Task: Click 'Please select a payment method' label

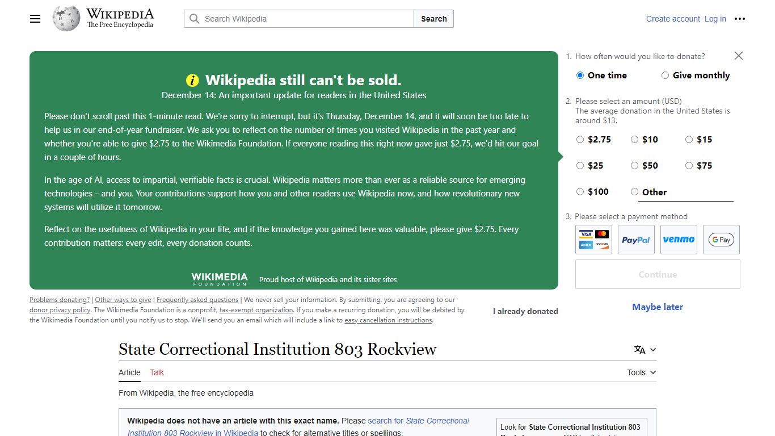Action: [x=631, y=216]
